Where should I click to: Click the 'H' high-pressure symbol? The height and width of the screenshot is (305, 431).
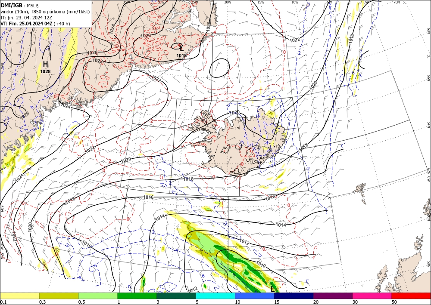[45, 65]
